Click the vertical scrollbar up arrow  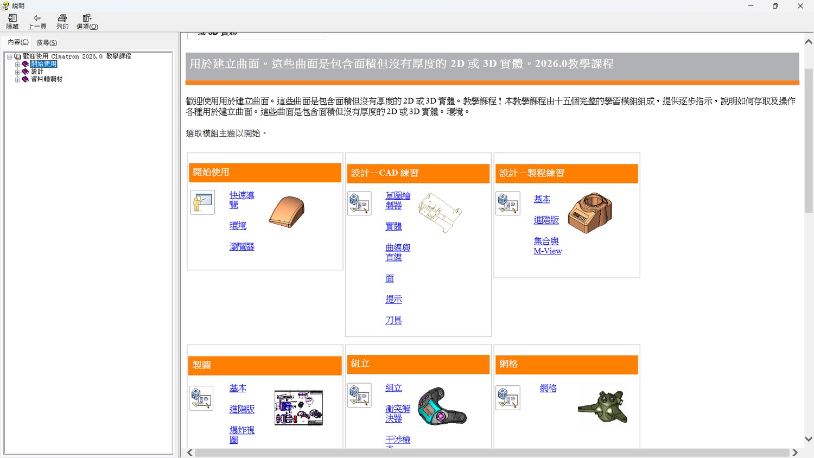click(809, 42)
